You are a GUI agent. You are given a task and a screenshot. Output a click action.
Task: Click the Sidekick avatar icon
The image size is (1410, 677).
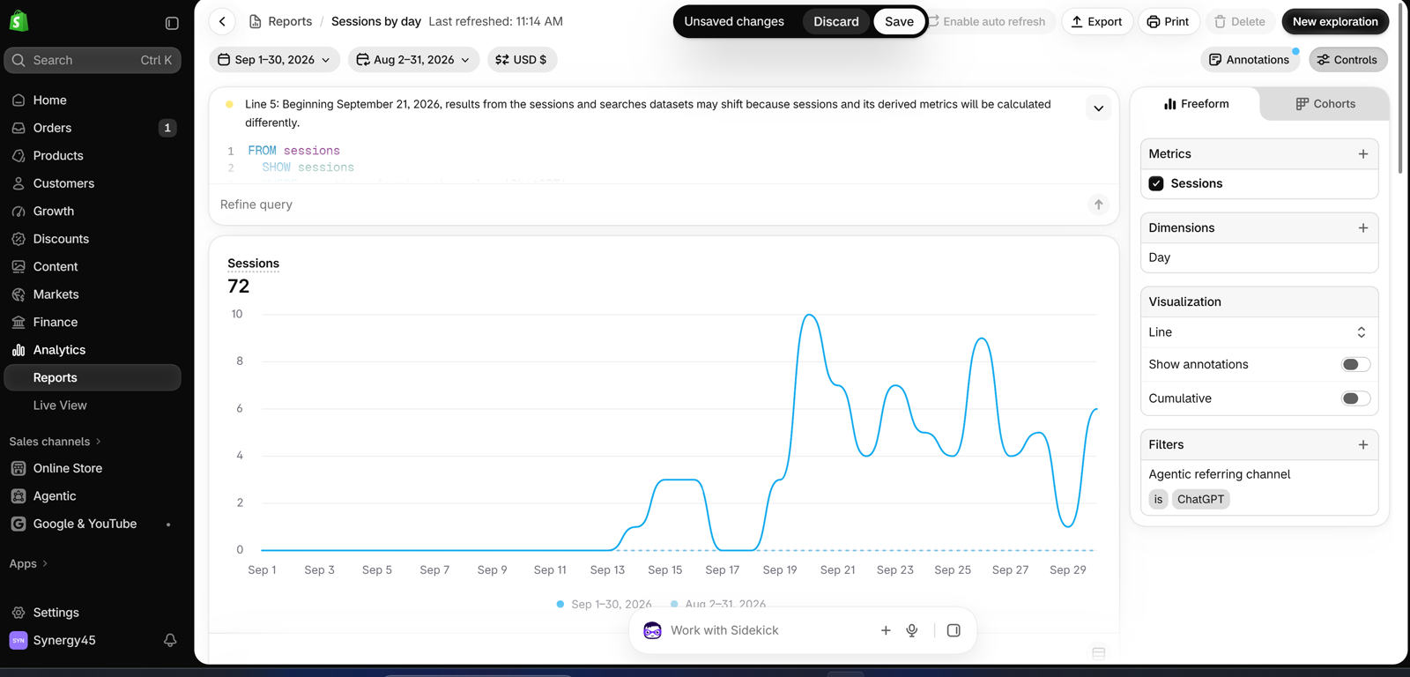tap(652, 630)
